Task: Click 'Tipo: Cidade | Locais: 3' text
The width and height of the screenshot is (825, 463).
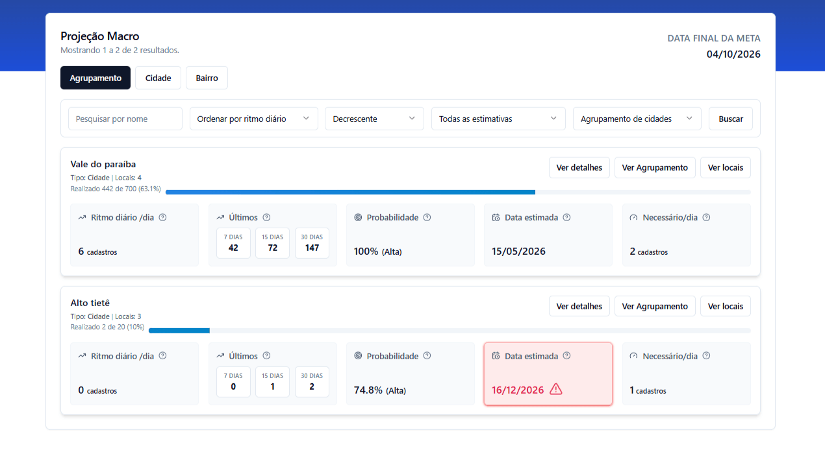Action: pos(106,316)
